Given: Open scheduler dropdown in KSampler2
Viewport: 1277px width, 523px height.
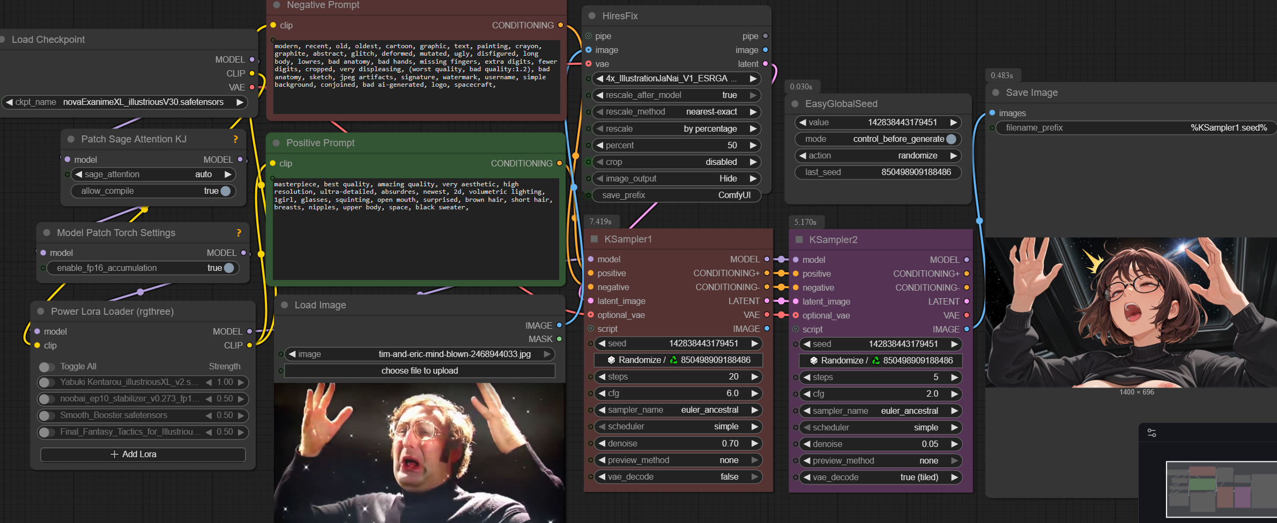Looking at the screenshot, I should 881,428.
